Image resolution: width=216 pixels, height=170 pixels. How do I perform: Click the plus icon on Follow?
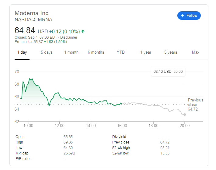[183, 16]
